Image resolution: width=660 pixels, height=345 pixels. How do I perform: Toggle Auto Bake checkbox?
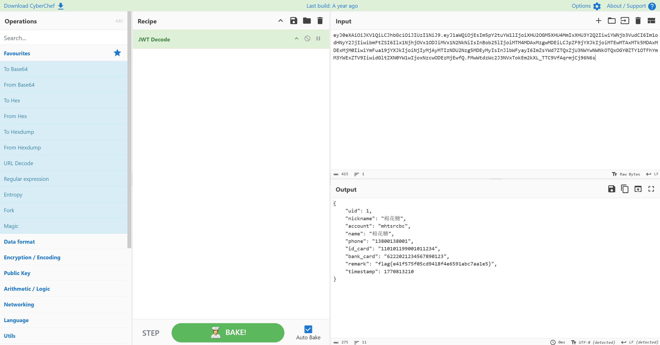click(x=308, y=329)
